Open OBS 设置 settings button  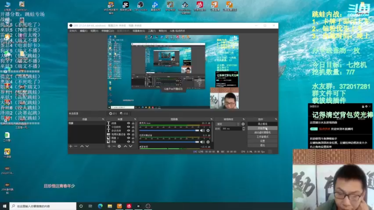[x=262, y=141]
